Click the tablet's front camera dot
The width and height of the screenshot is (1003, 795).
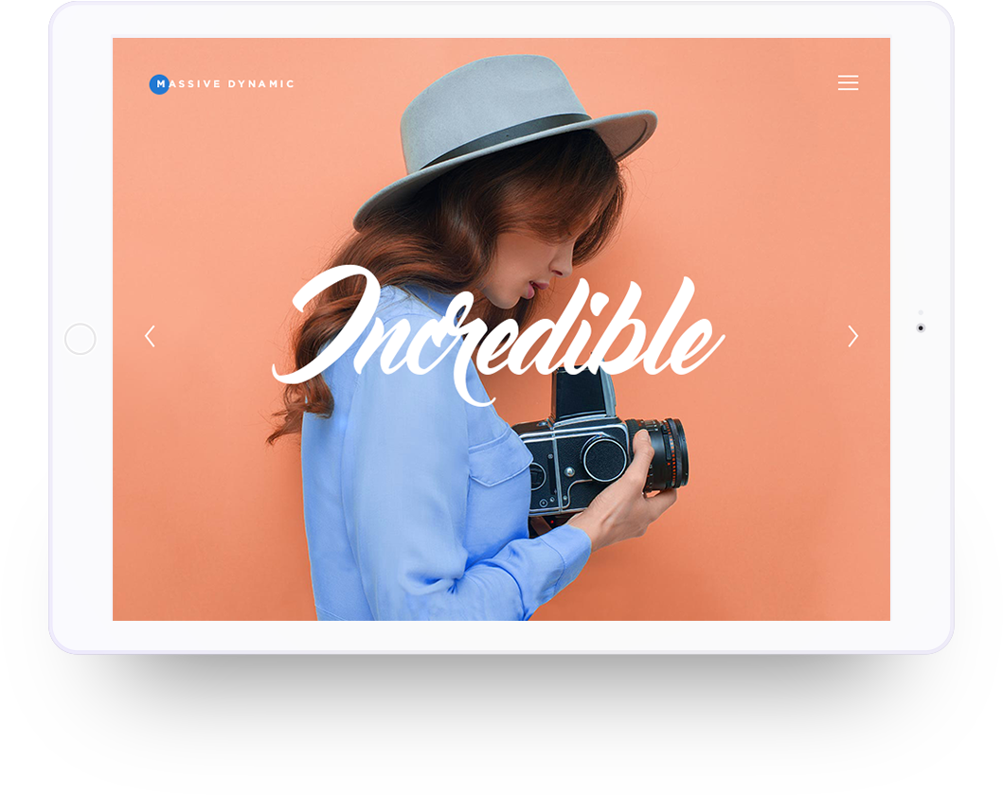coord(921,327)
